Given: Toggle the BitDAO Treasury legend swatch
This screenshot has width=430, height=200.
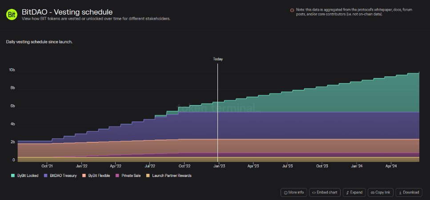Looking at the screenshot, I should pos(46,176).
